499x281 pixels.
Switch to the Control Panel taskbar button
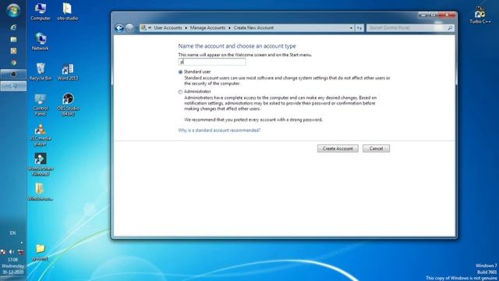(x=13, y=86)
